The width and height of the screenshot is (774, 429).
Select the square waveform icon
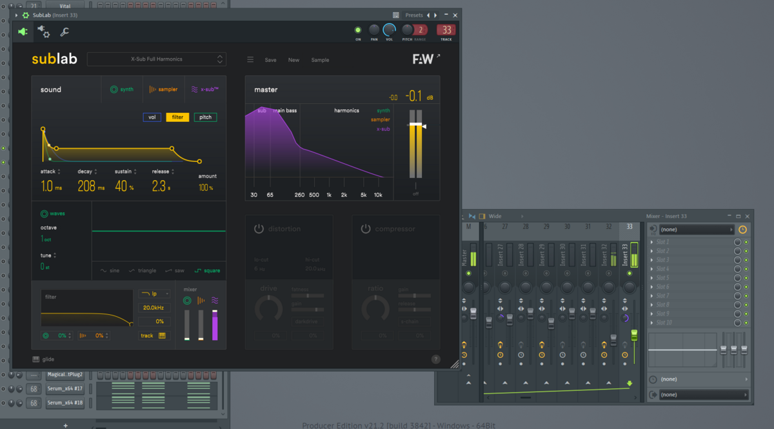coord(199,271)
